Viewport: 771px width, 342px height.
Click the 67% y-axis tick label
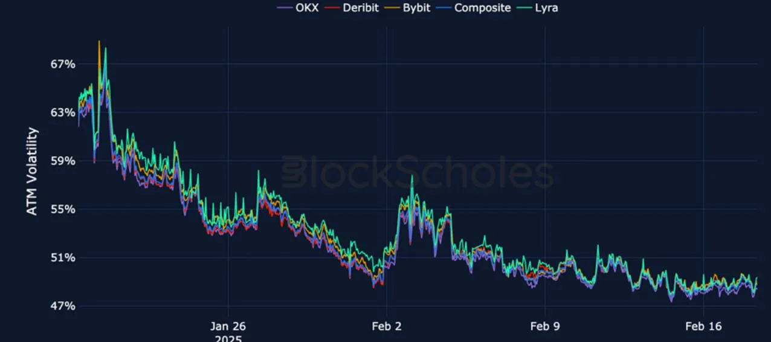pos(63,64)
